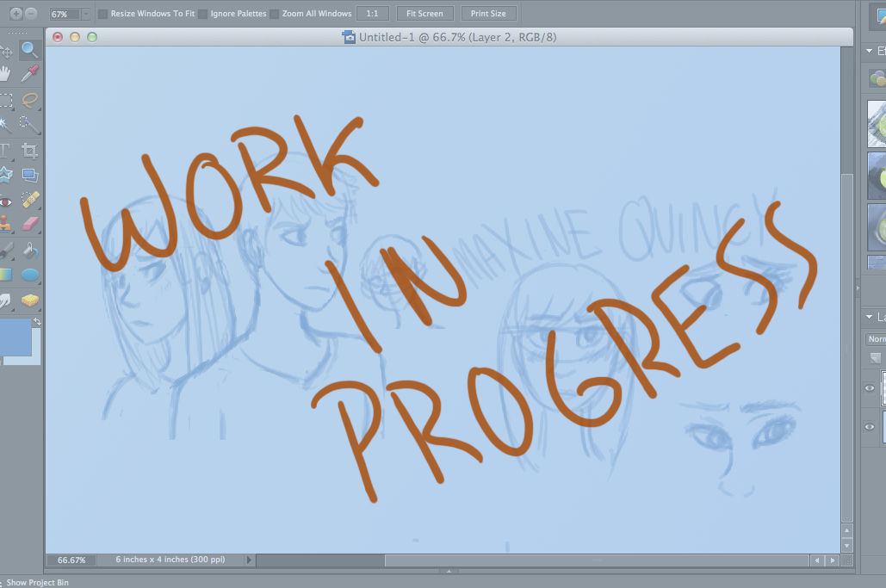Choose the Ellipse shape tool
The height and width of the screenshot is (588, 886).
30,275
